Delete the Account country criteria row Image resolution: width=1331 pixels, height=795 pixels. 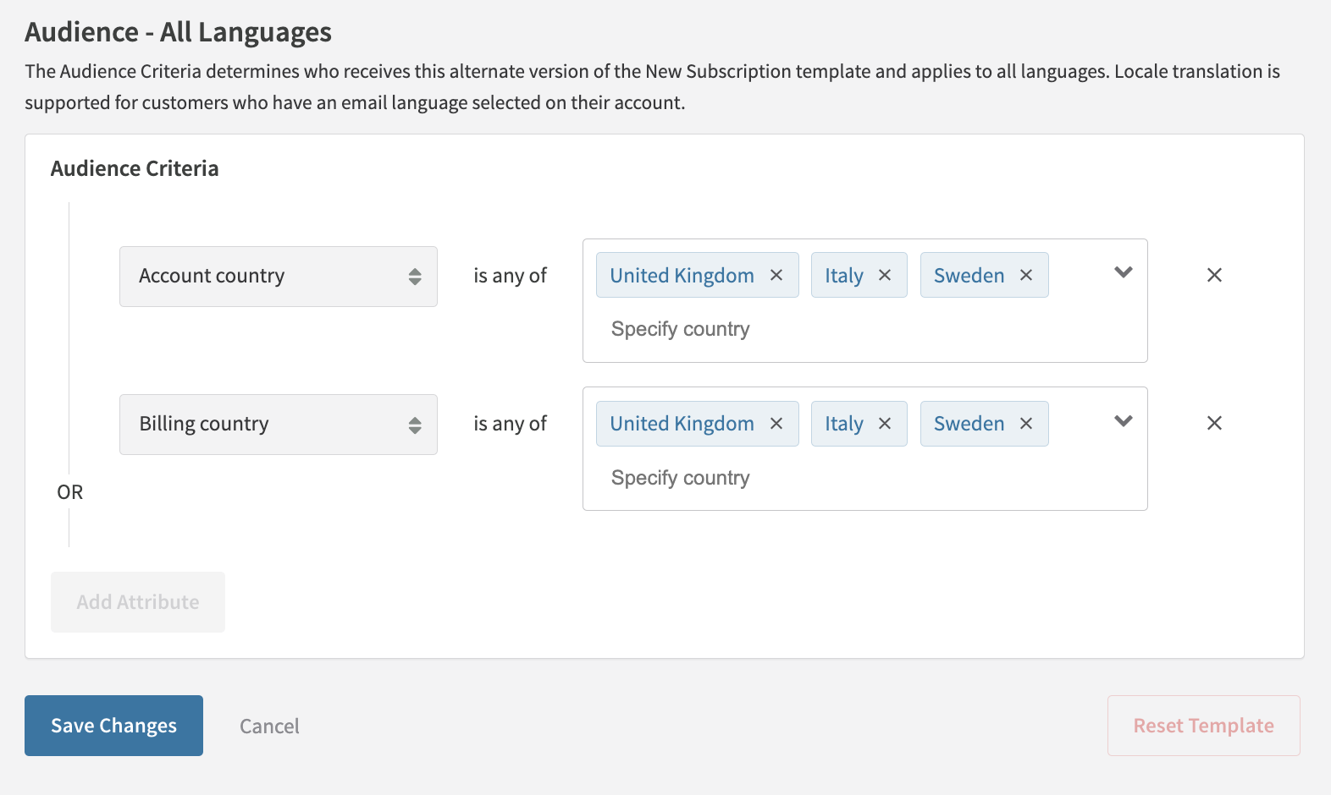[x=1214, y=275]
